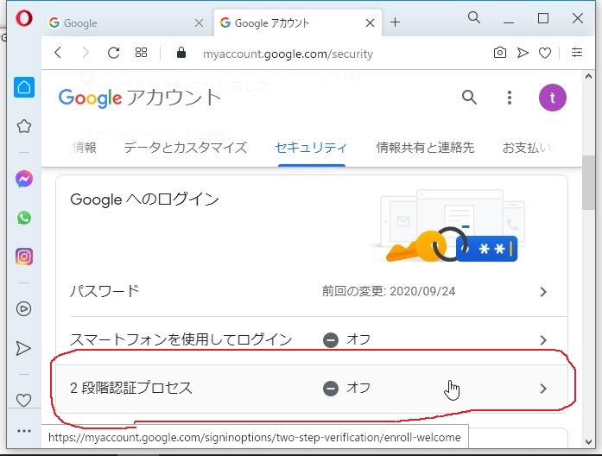Image resolution: width=602 pixels, height=456 pixels.
Task: Open Easy Setup sliders icon
Action: pyautogui.click(x=577, y=53)
